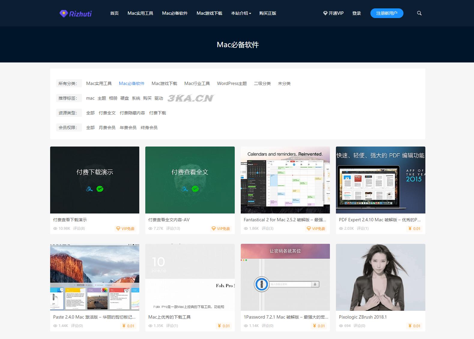Image resolution: width=474 pixels, height=339 pixels.
Task: Click ¥0.01 price badge on PDF Expert
Action: click(414, 229)
